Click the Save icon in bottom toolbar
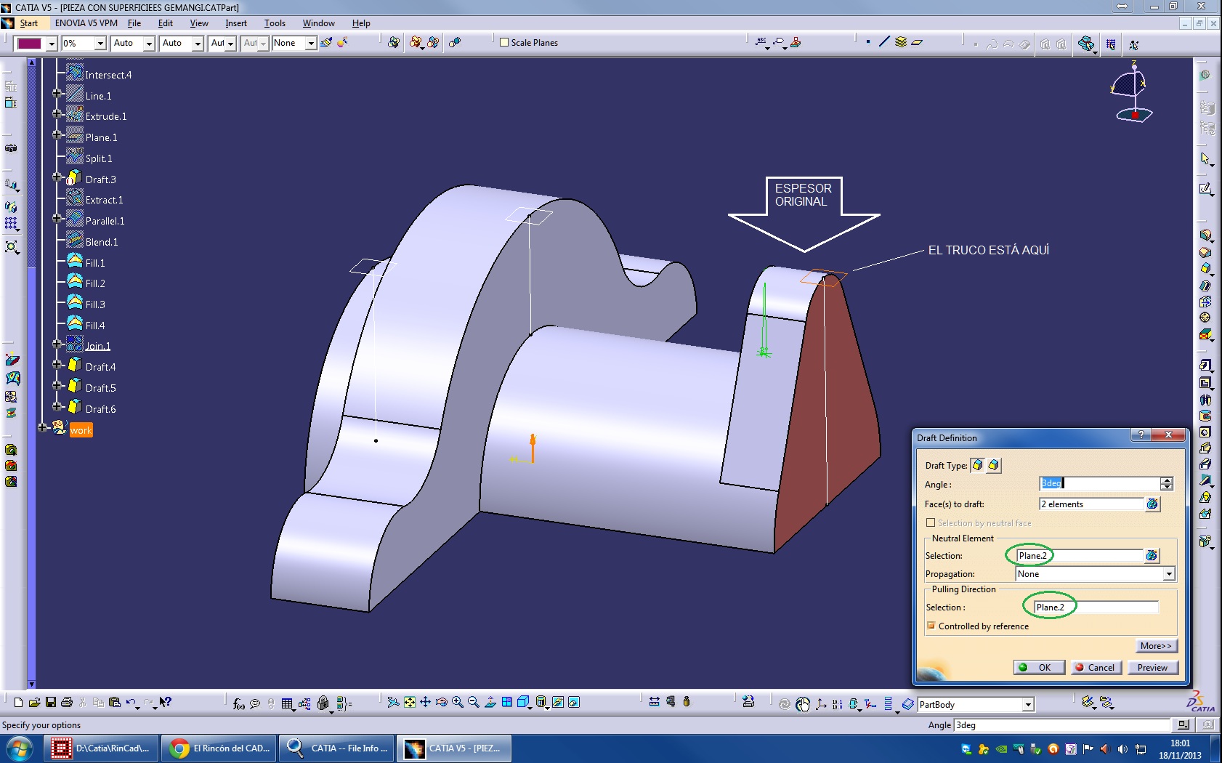The image size is (1222, 763). point(51,702)
